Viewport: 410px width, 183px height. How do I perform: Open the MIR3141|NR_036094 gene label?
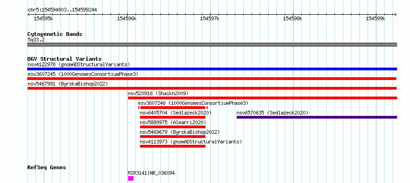click(151, 173)
